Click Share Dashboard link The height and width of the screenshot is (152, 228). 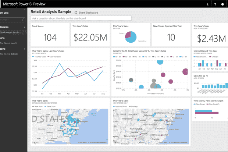(x=88, y=13)
